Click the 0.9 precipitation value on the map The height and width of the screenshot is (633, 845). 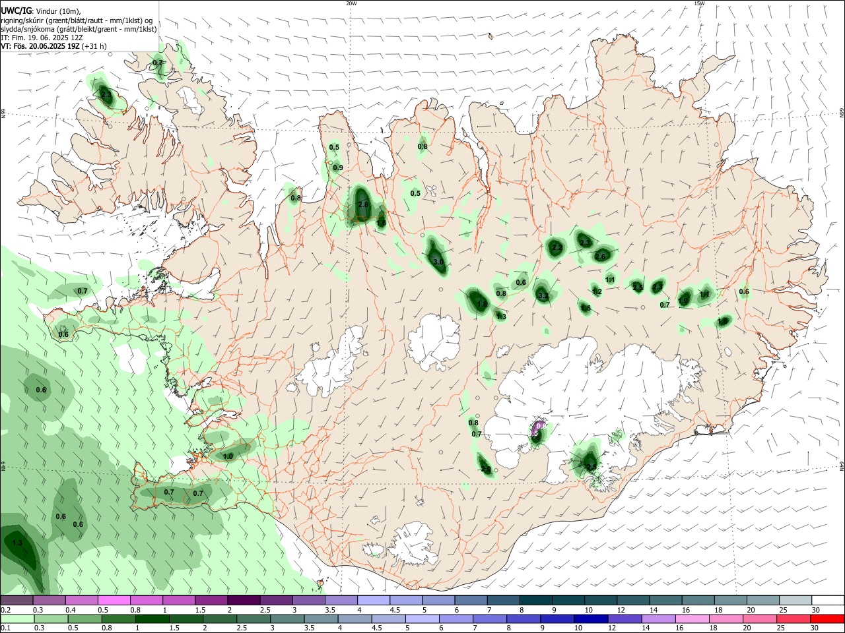338,168
